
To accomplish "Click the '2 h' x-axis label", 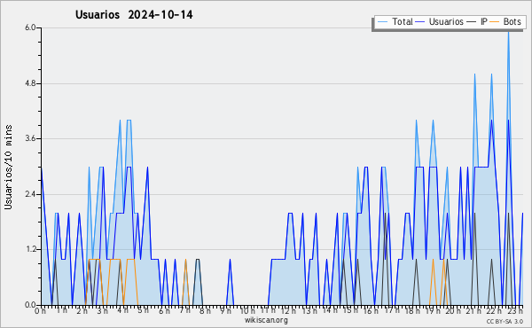I will (x=82, y=310).
